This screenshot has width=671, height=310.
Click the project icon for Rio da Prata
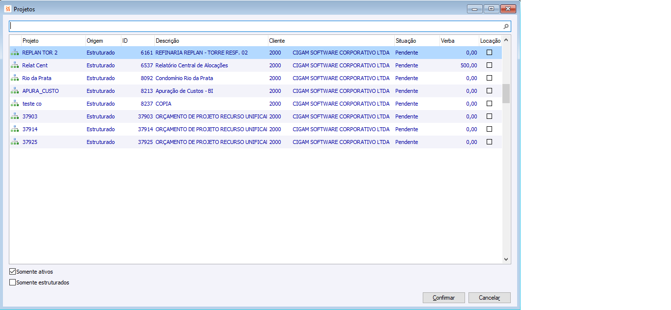pos(15,78)
